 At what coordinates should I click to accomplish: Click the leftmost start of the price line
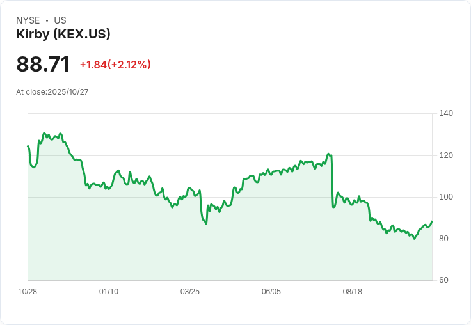point(28,147)
